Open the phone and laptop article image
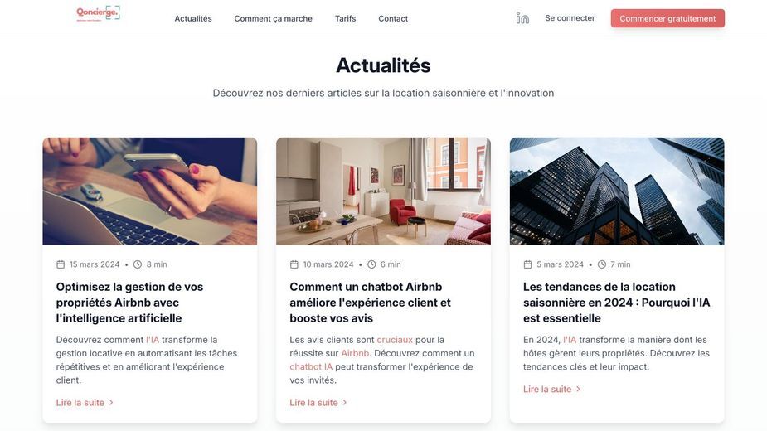 pos(150,191)
